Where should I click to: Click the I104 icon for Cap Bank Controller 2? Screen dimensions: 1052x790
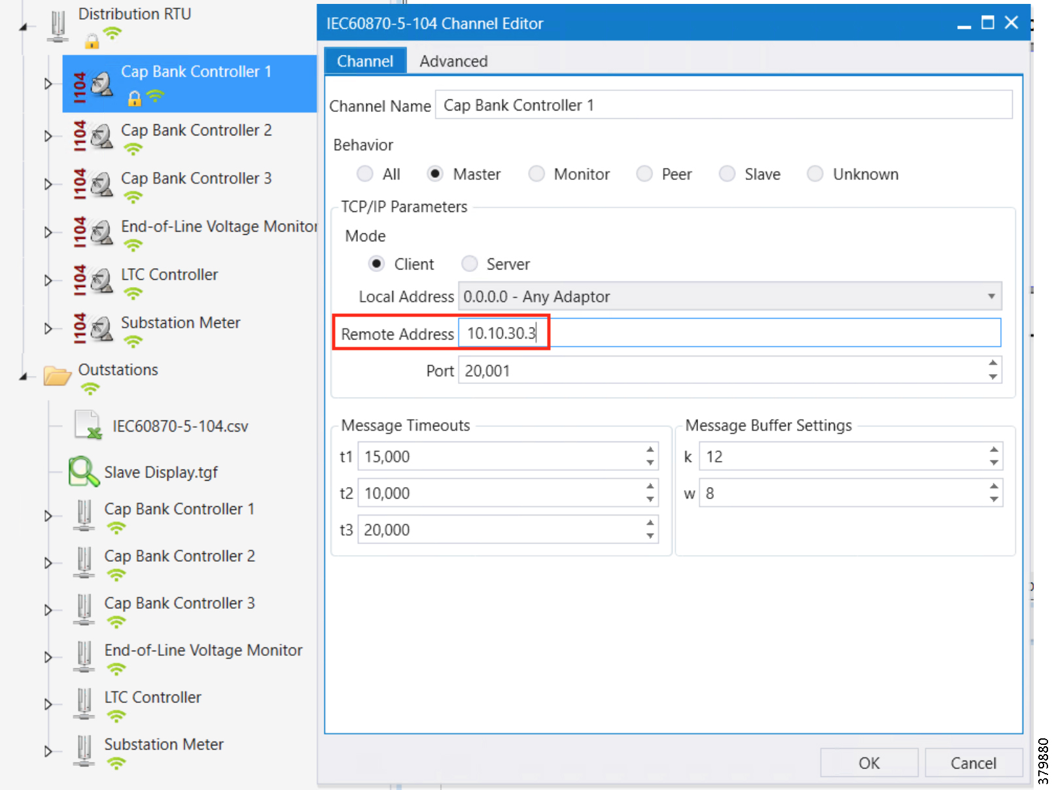[x=92, y=136]
